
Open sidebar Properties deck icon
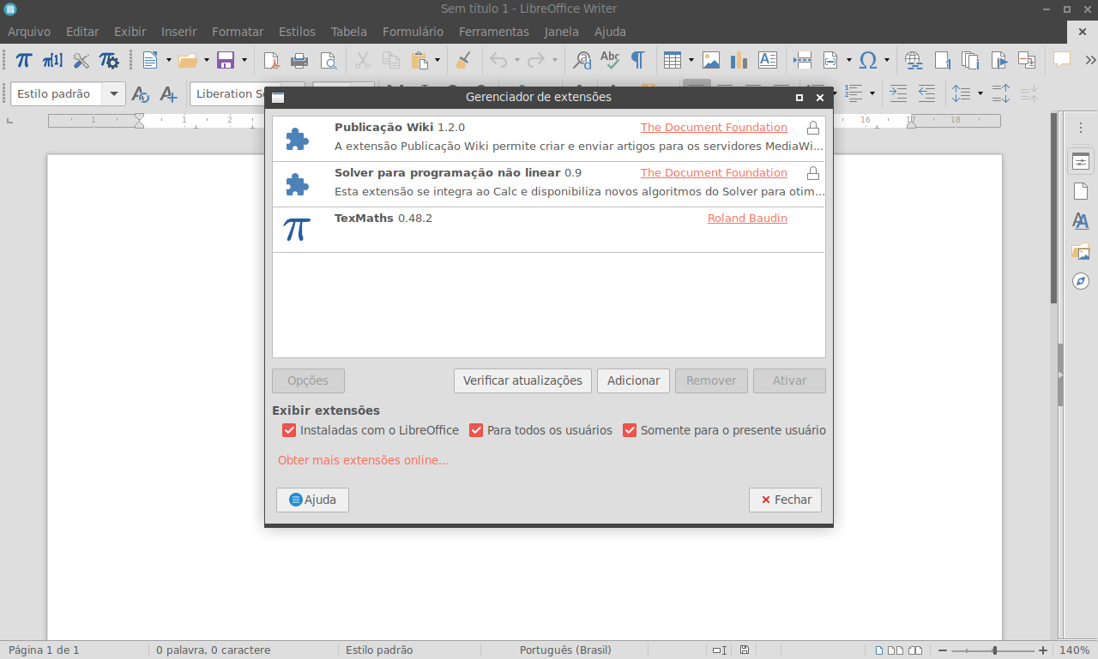(1081, 161)
